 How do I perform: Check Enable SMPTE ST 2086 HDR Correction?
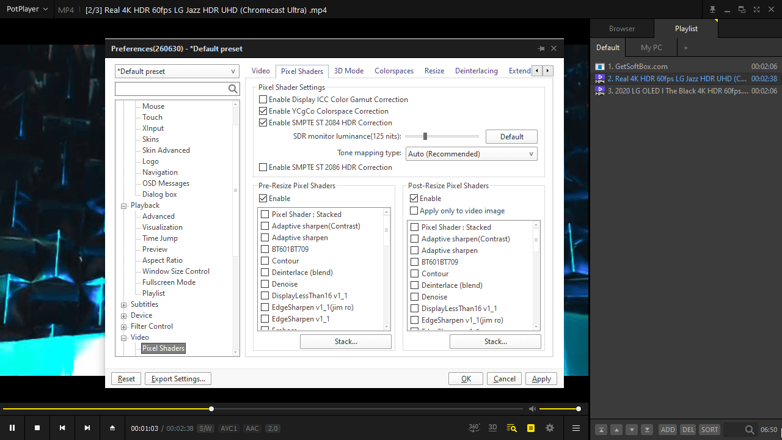pyautogui.click(x=263, y=167)
